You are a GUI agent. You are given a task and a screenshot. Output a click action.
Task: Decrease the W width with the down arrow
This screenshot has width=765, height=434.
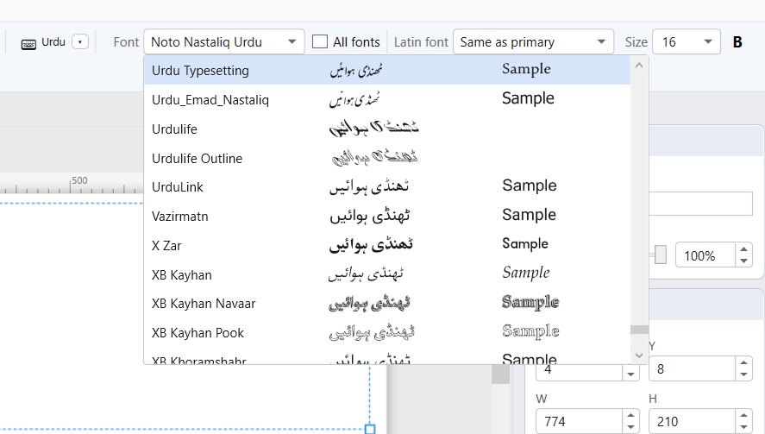pyautogui.click(x=630, y=428)
